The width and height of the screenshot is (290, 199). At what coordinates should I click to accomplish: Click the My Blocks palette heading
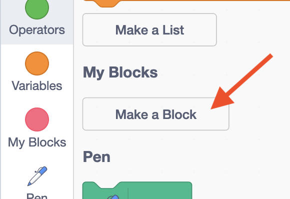pos(120,72)
